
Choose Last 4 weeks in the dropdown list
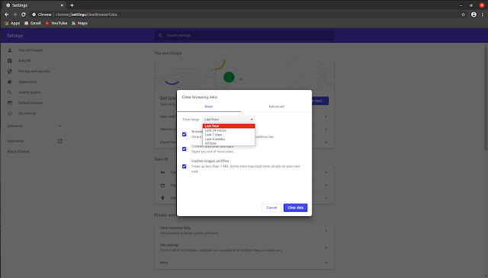click(229, 139)
